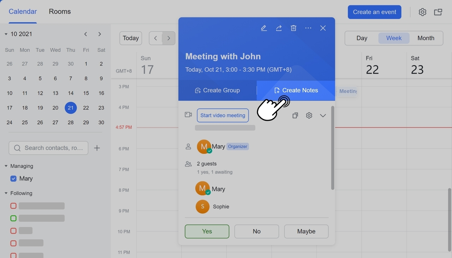Collapse the Managing calendars section
The height and width of the screenshot is (258, 452).
(x=6, y=166)
